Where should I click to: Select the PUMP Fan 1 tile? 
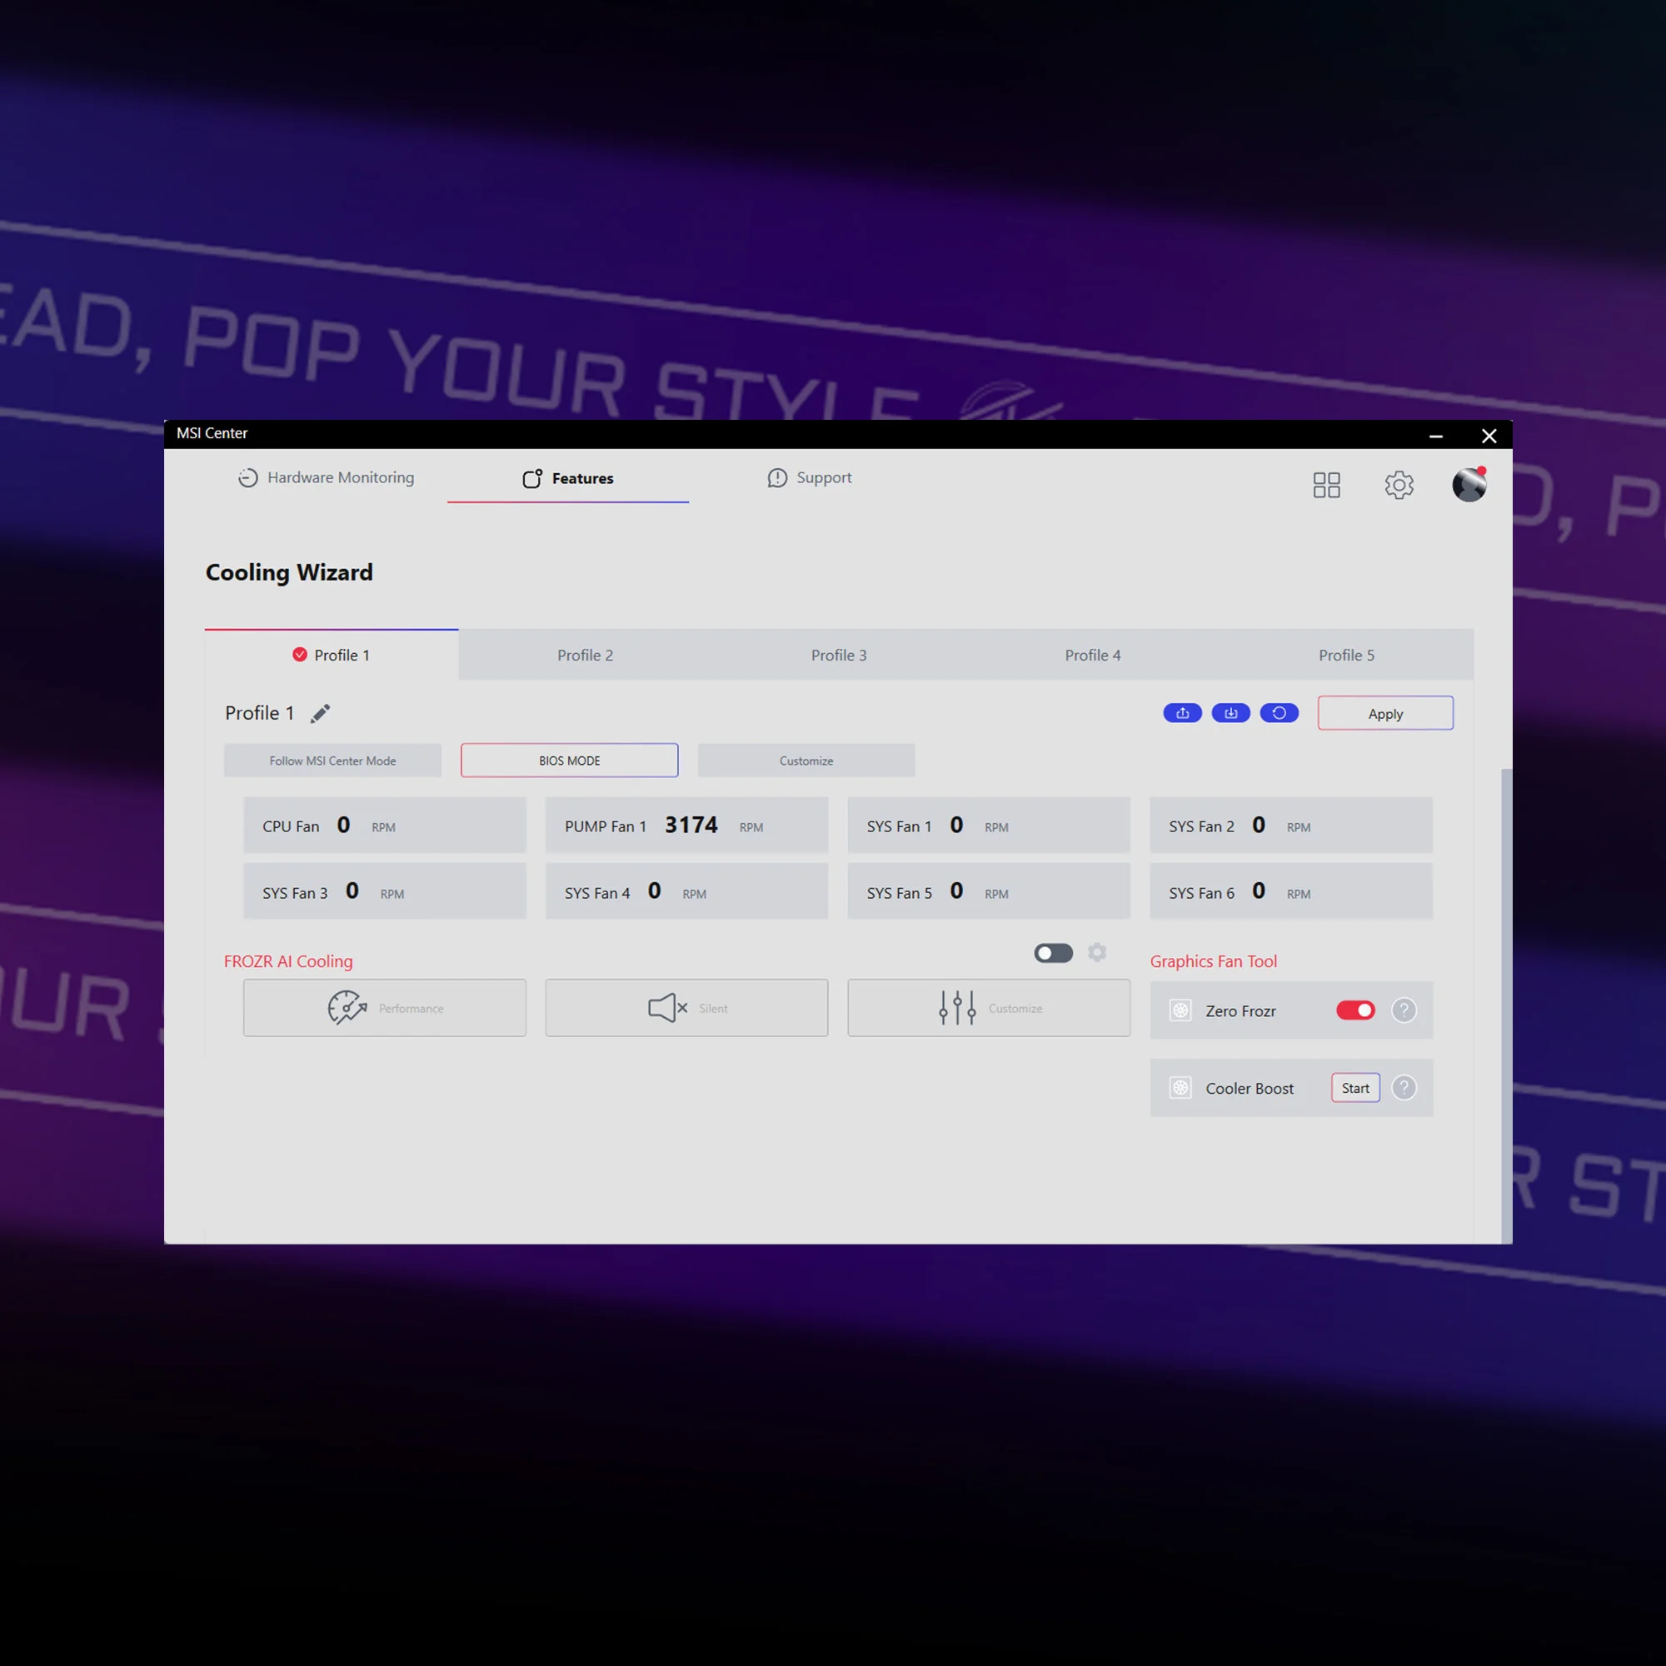click(686, 826)
